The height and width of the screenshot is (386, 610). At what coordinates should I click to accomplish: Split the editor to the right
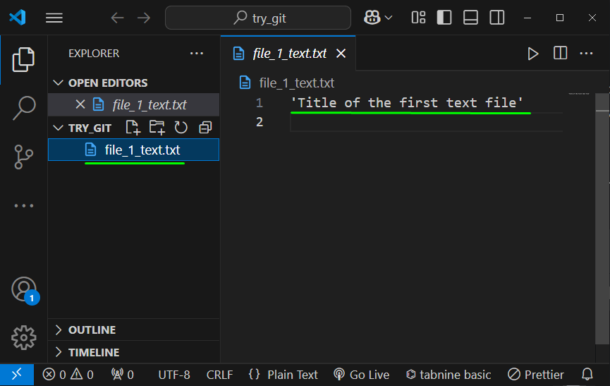pyautogui.click(x=561, y=54)
